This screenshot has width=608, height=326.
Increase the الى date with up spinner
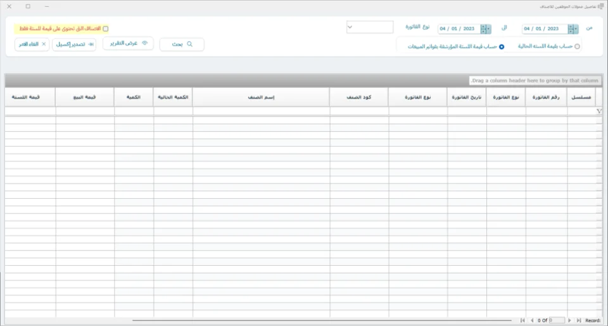(483, 27)
